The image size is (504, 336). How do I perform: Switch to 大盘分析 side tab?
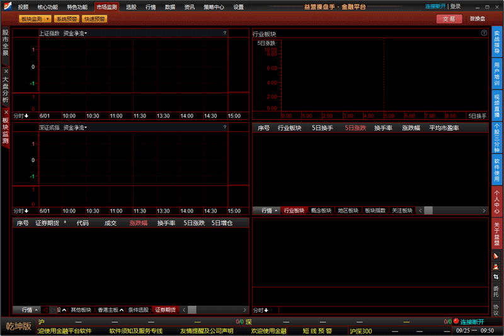coord(6,90)
